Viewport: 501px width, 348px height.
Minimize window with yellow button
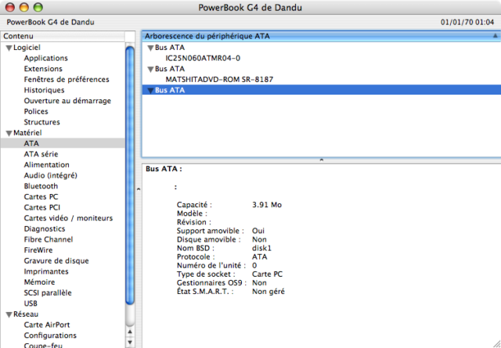pos(24,7)
